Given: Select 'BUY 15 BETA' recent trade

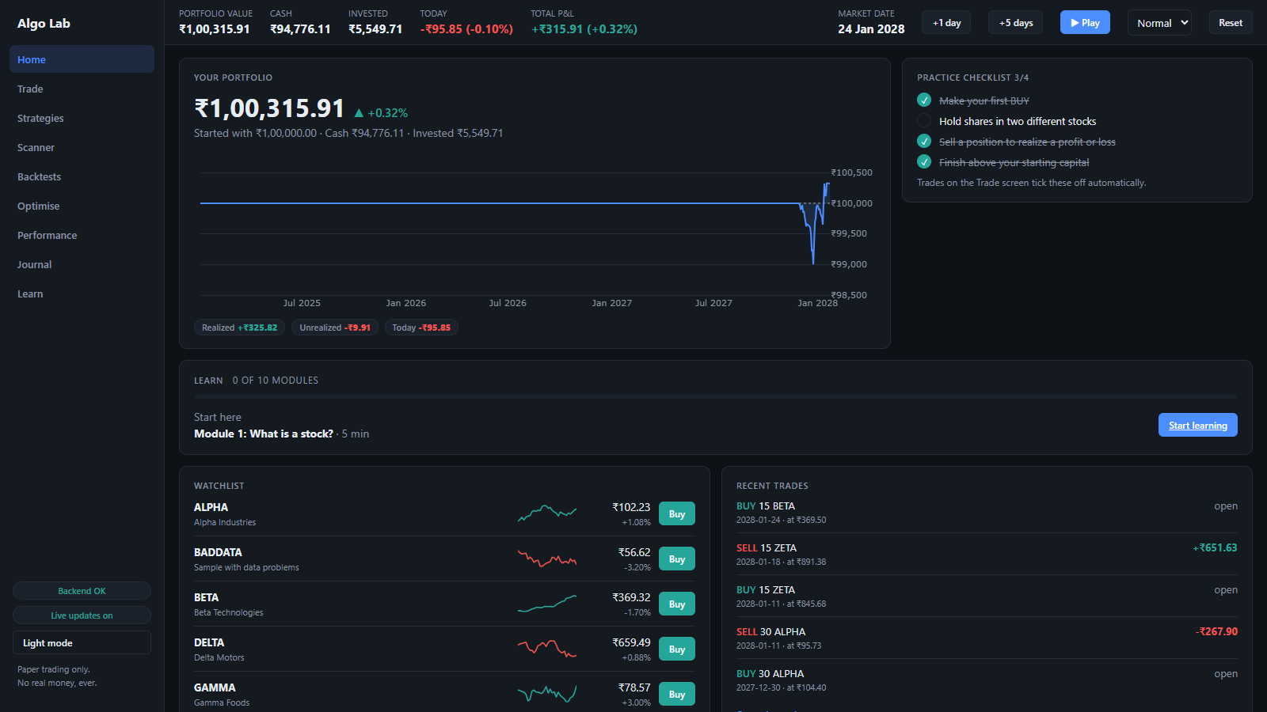Looking at the screenshot, I should pyautogui.click(x=987, y=512).
